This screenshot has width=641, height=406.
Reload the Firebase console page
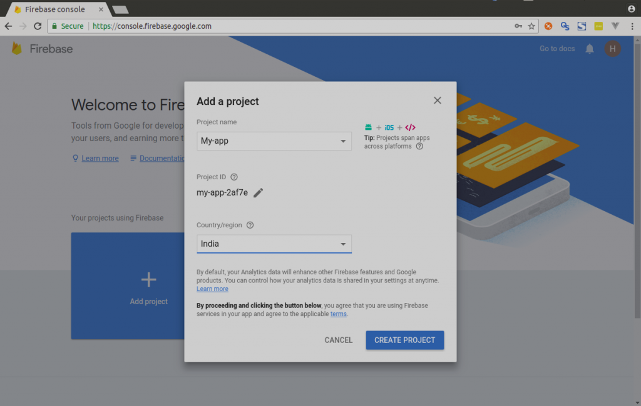pos(38,26)
